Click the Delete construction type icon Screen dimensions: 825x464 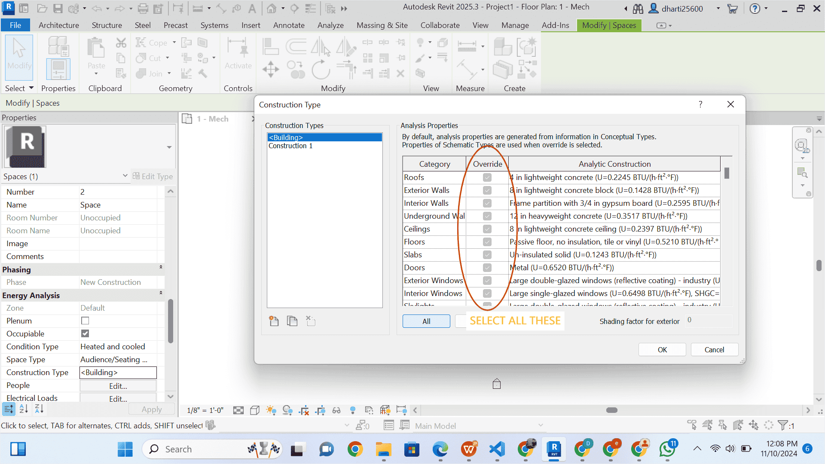point(311,321)
